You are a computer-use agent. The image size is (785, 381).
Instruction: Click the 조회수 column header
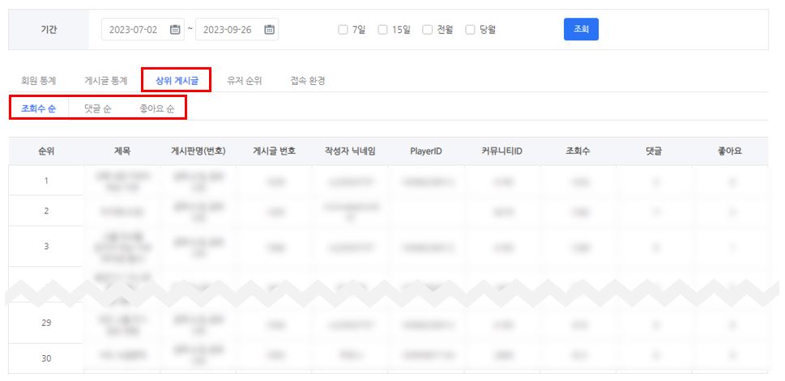pos(578,151)
